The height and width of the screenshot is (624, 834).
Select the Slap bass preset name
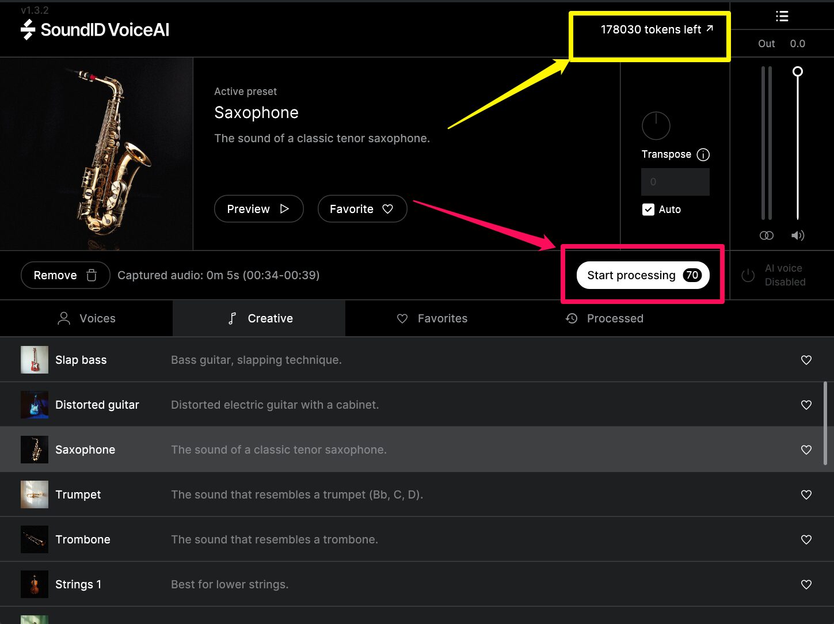point(81,360)
